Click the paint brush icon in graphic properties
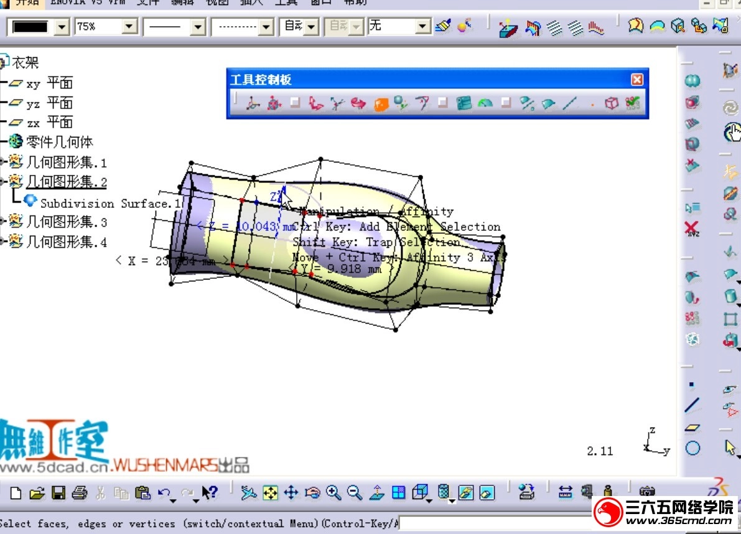The height and width of the screenshot is (534, 741). tap(442, 26)
